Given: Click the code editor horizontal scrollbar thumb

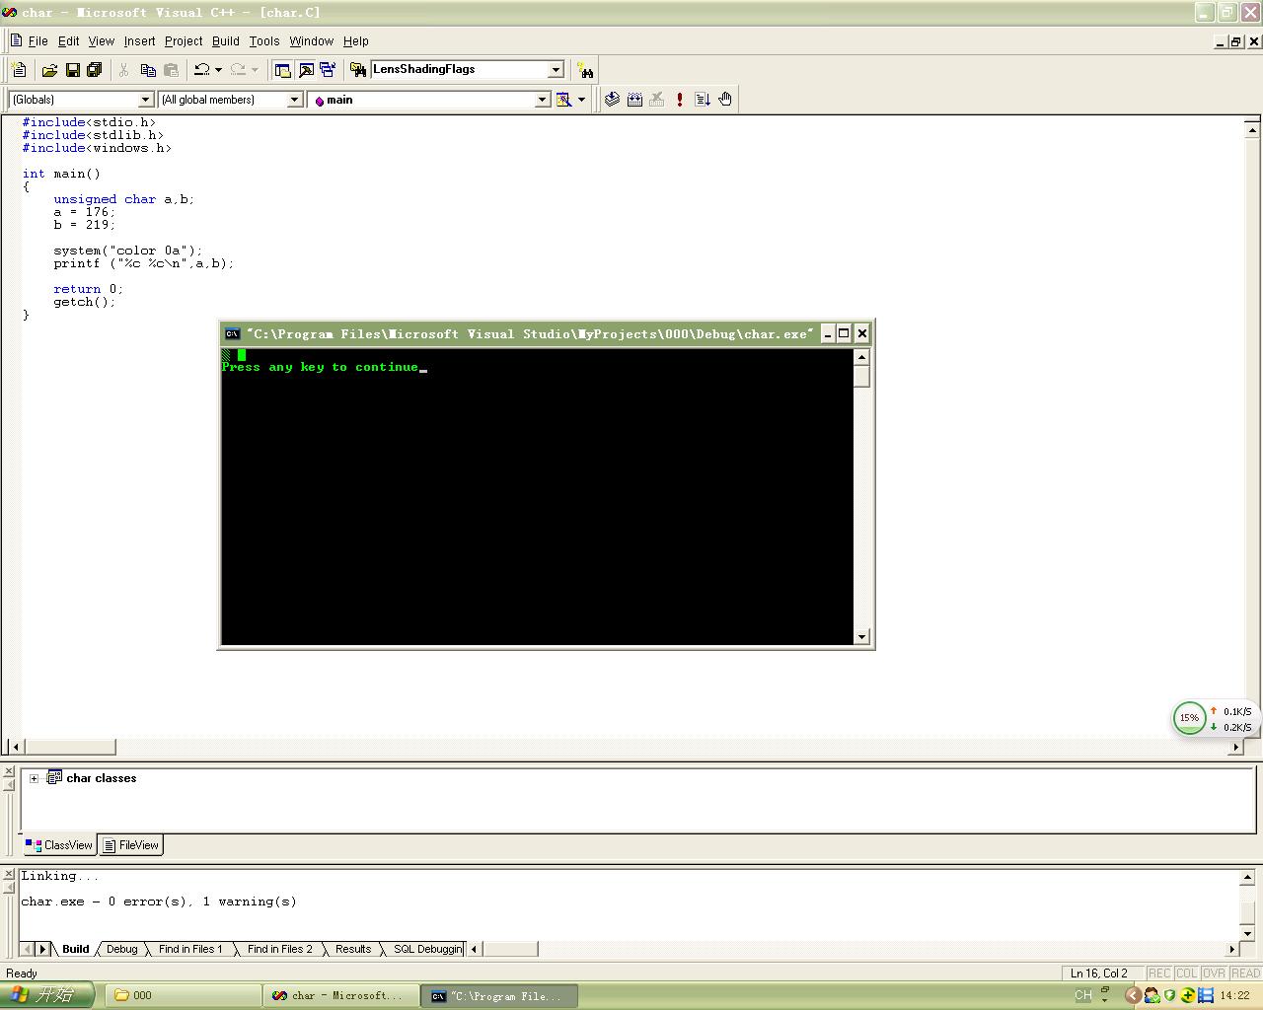Looking at the screenshot, I should click(x=70, y=747).
